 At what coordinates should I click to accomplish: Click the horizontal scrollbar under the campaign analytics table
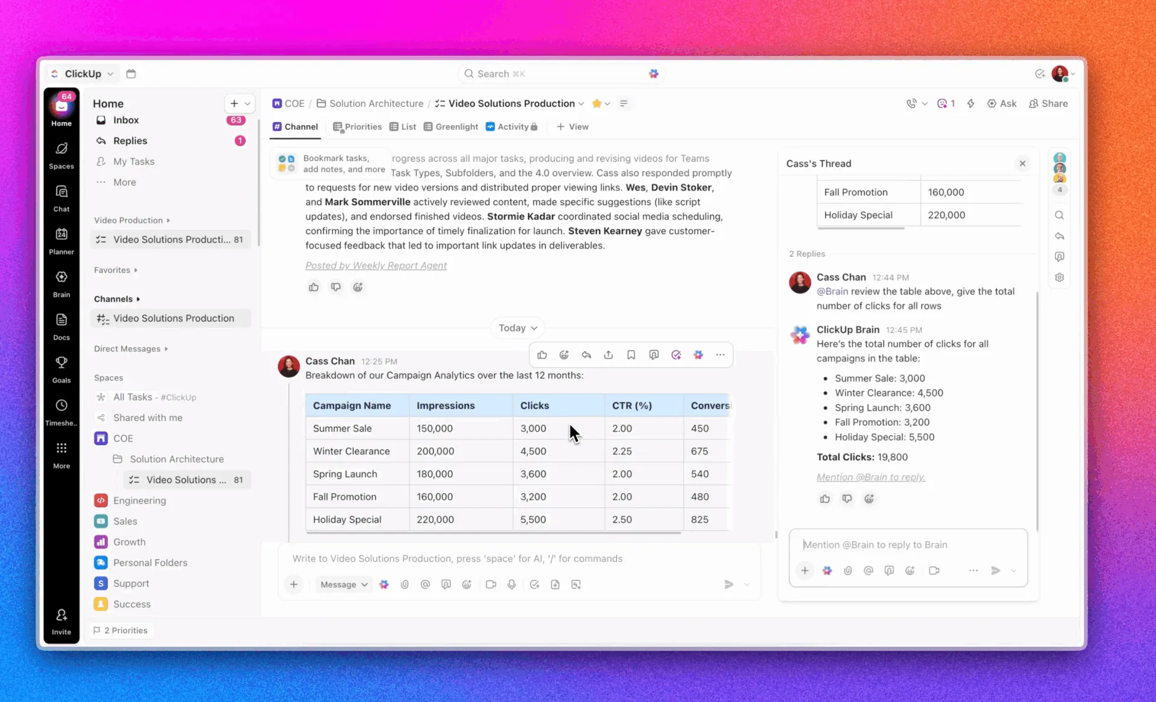pos(493,532)
